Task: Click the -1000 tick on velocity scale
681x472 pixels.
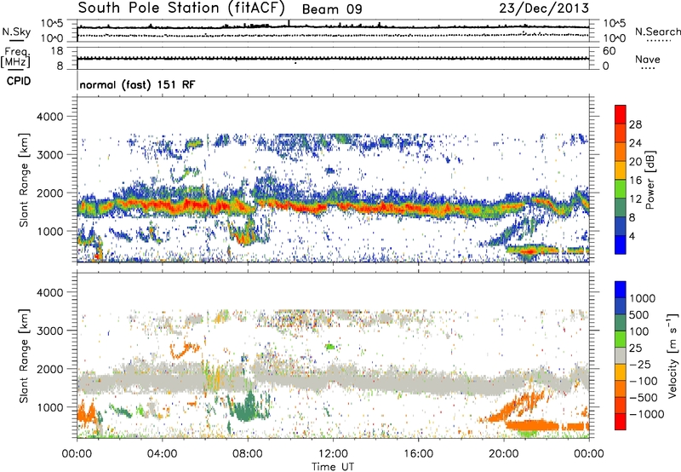Action: tap(646, 414)
